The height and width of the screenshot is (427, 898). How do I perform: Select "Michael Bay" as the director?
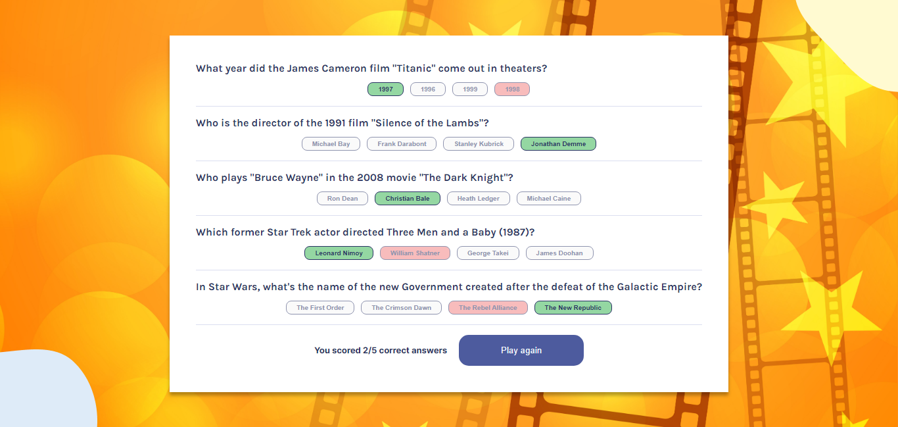pos(331,143)
